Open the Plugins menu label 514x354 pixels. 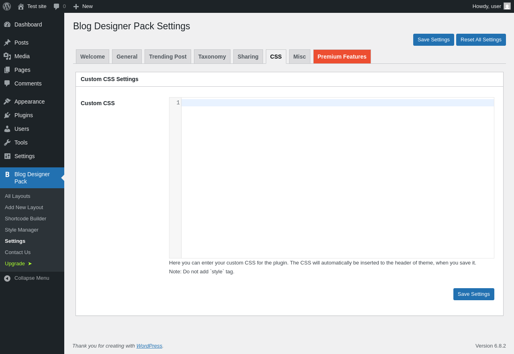pyautogui.click(x=24, y=115)
